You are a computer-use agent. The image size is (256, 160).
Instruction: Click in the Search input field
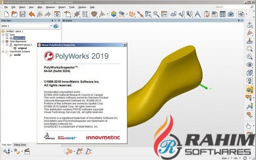point(233,7)
